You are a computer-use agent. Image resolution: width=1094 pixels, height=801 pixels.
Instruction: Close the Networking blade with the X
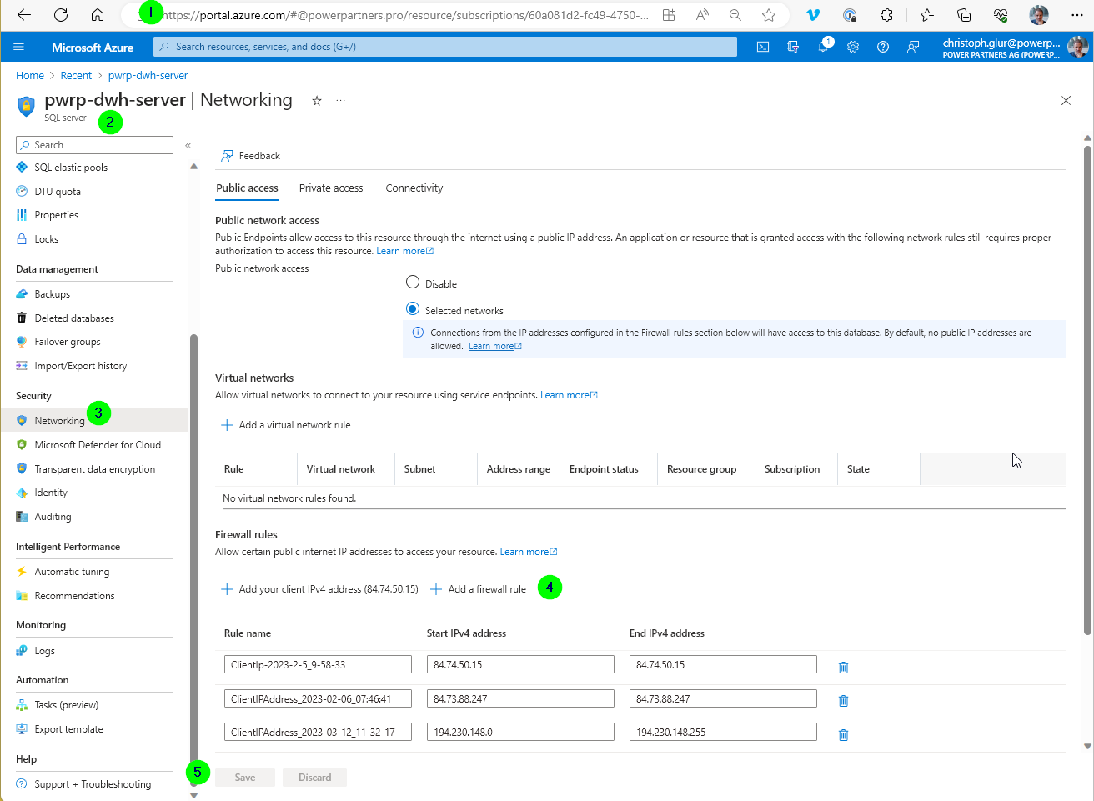1066,101
